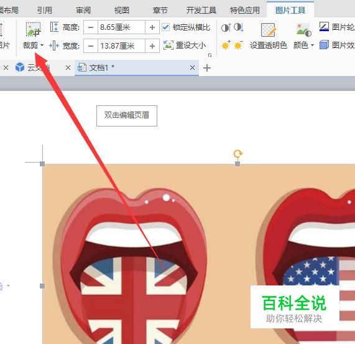Select the lips picture in document
Image resolution: width=355 pixels, height=344 pixels.
coord(198,254)
